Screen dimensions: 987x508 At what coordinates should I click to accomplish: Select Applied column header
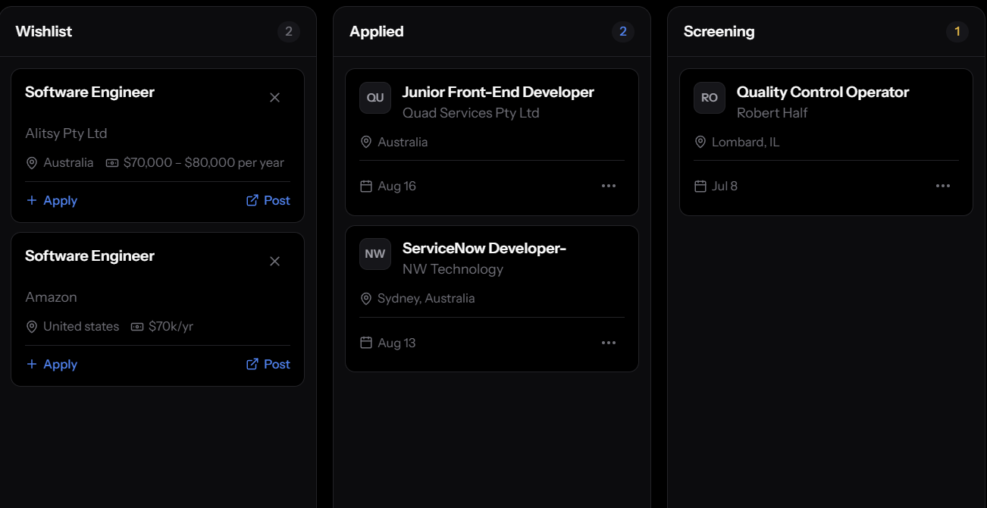[377, 32]
